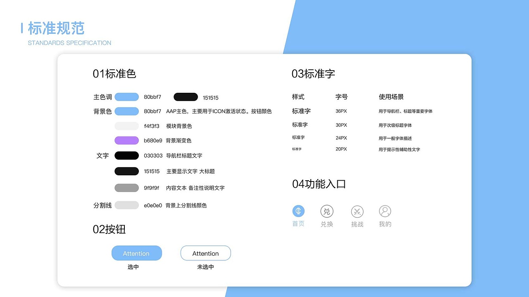The width and height of the screenshot is (529, 297).
Task: Click the 151515 dark color swatch
Action: coord(186,97)
